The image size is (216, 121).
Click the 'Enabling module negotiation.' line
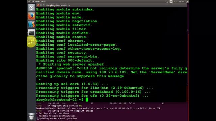(x=67, y=21)
